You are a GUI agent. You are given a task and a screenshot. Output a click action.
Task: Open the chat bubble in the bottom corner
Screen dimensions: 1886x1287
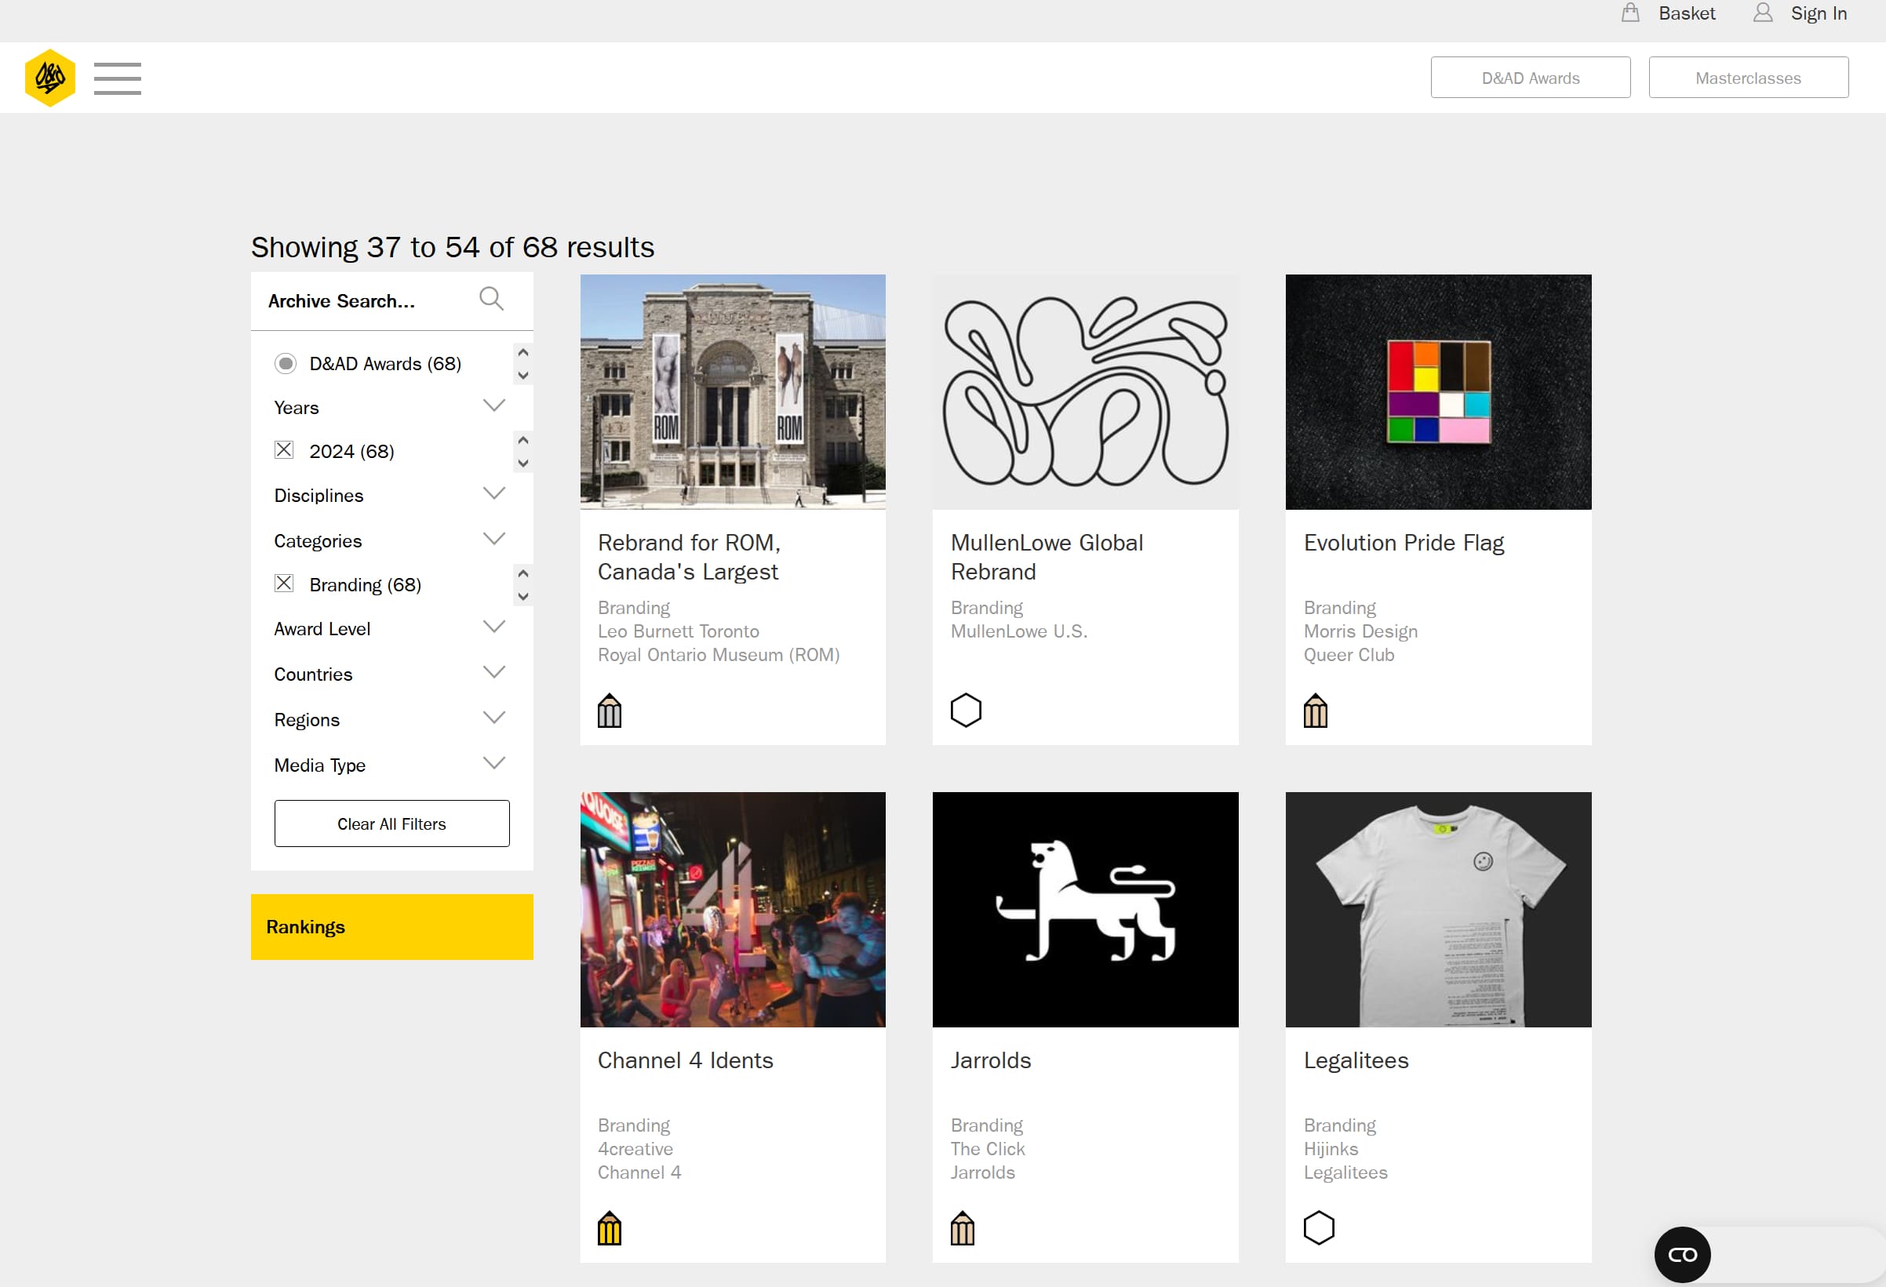(1681, 1254)
